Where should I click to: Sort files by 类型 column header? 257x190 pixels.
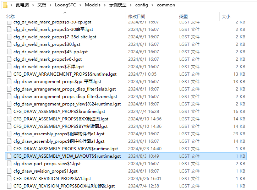point(184,17)
